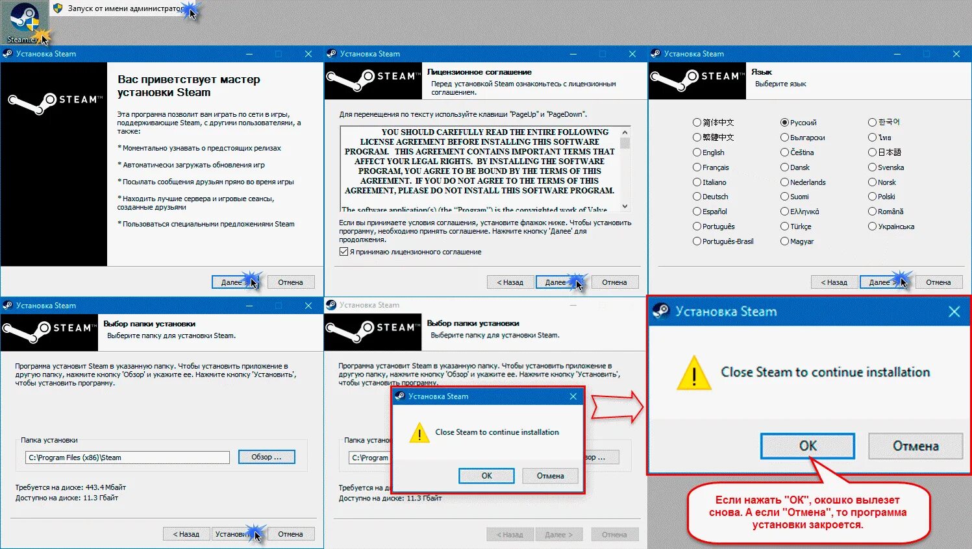Select the Polski language radio button
972x549 pixels.
[x=872, y=197]
